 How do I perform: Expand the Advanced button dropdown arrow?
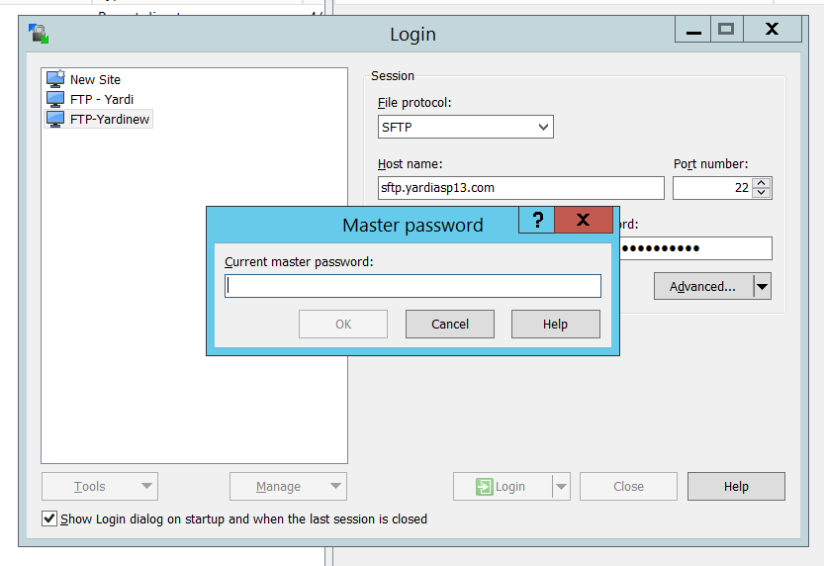click(x=762, y=286)
